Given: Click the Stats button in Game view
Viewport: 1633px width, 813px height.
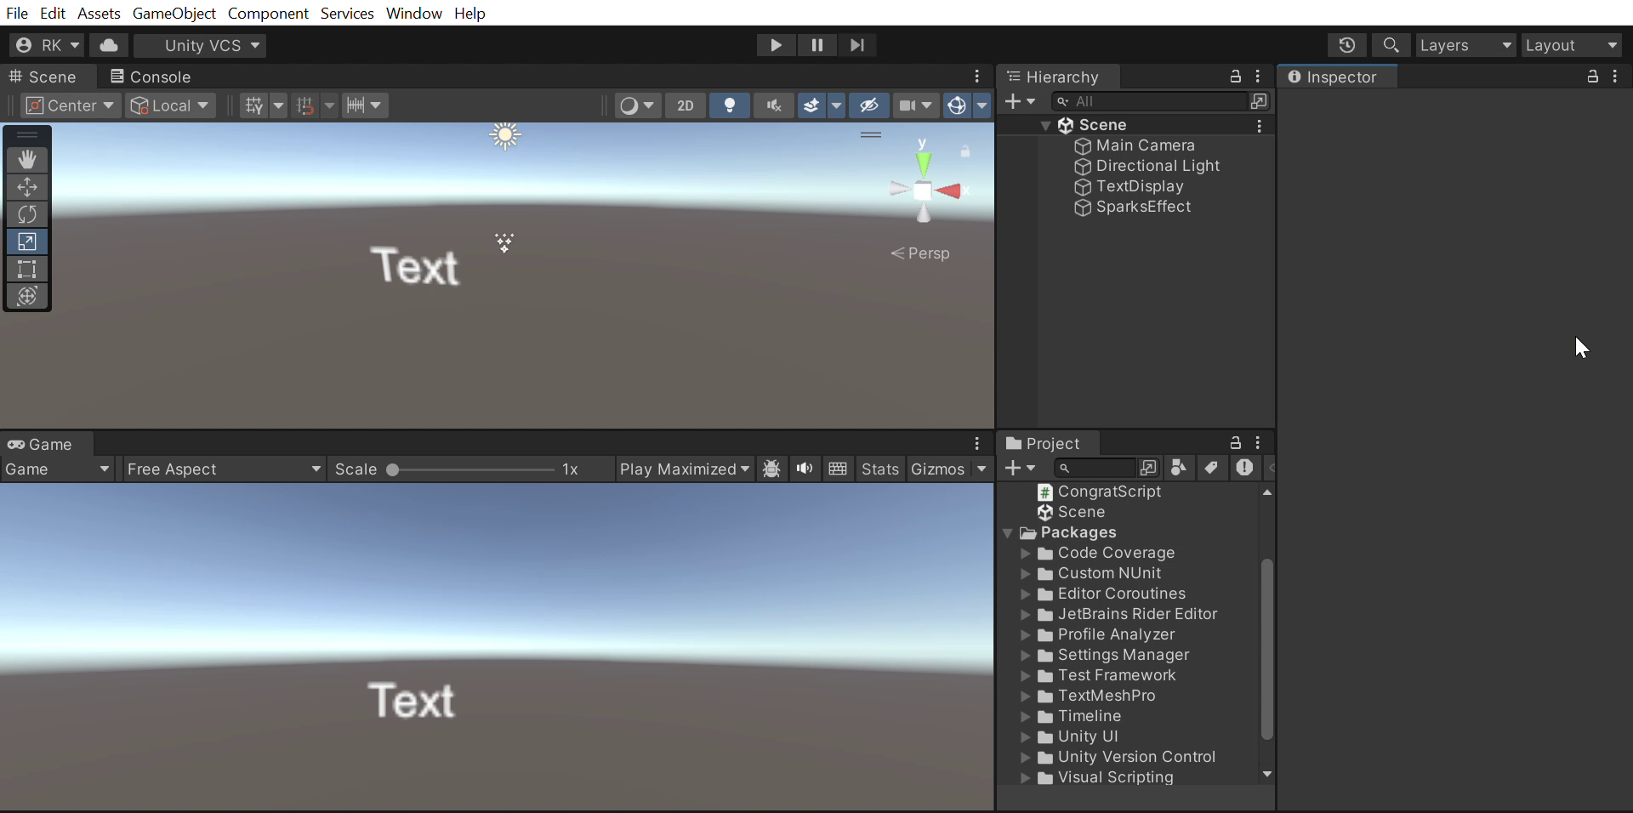Looking at the screenshot, I should tap(879, 469).
